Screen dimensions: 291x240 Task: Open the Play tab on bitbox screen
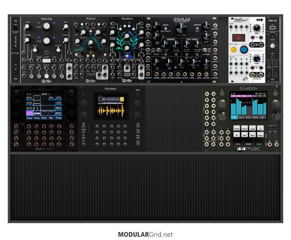tap(58, 118)
